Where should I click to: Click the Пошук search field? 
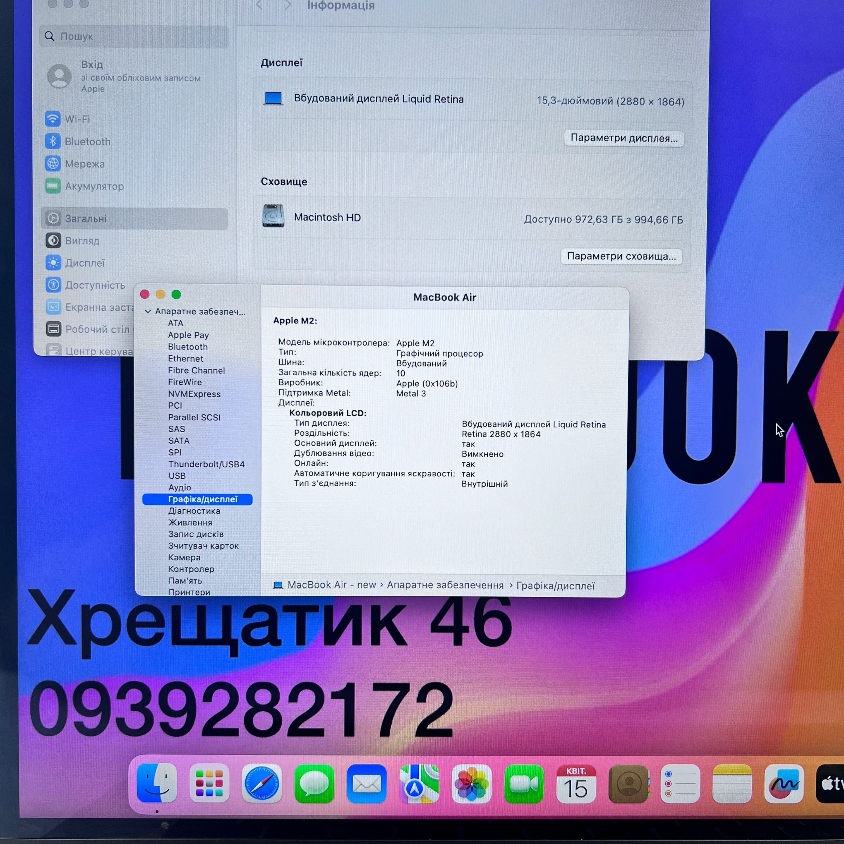134,36
